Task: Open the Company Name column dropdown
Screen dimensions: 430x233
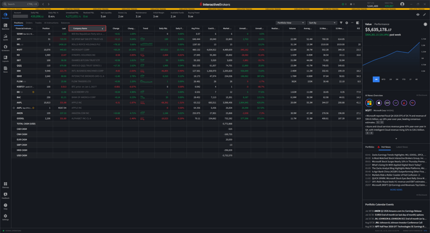Action: pos(102,28)
